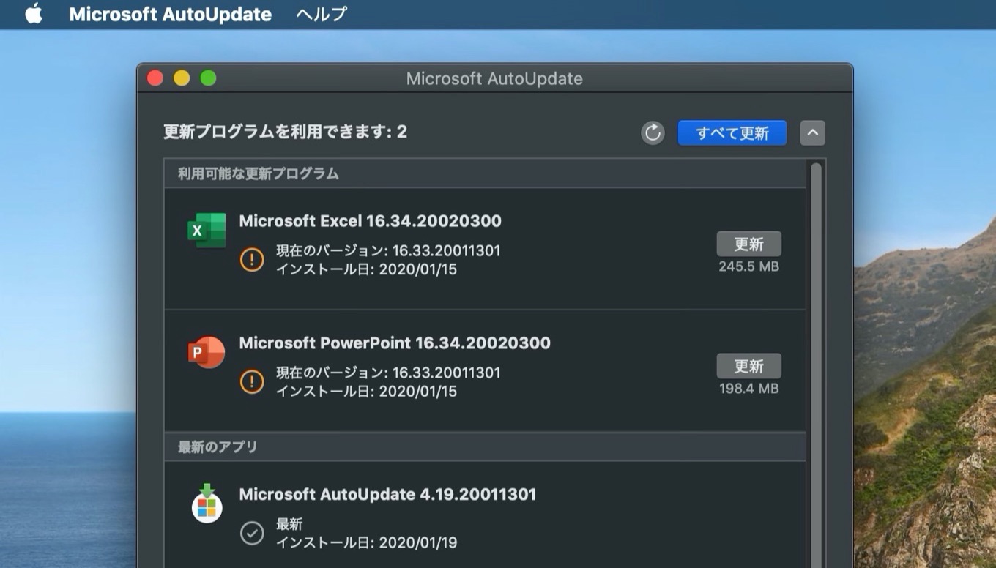Viewport: 996px width, 568px height.
Task: Click the 利用可能な更新プログラム section header
Action: tap(485, 173)
